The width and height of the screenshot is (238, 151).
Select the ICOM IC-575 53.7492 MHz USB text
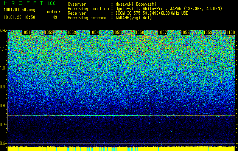click(152, 13)
